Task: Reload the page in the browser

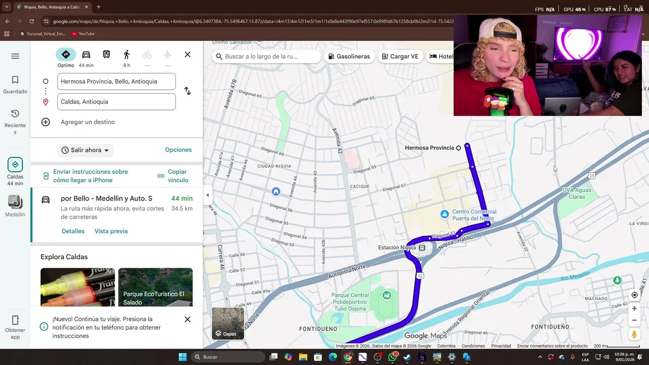Action: (31, 21)
